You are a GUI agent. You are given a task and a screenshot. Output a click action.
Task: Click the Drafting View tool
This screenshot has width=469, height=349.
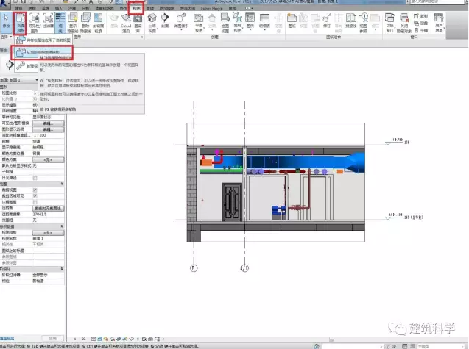(x=225, y=23)
